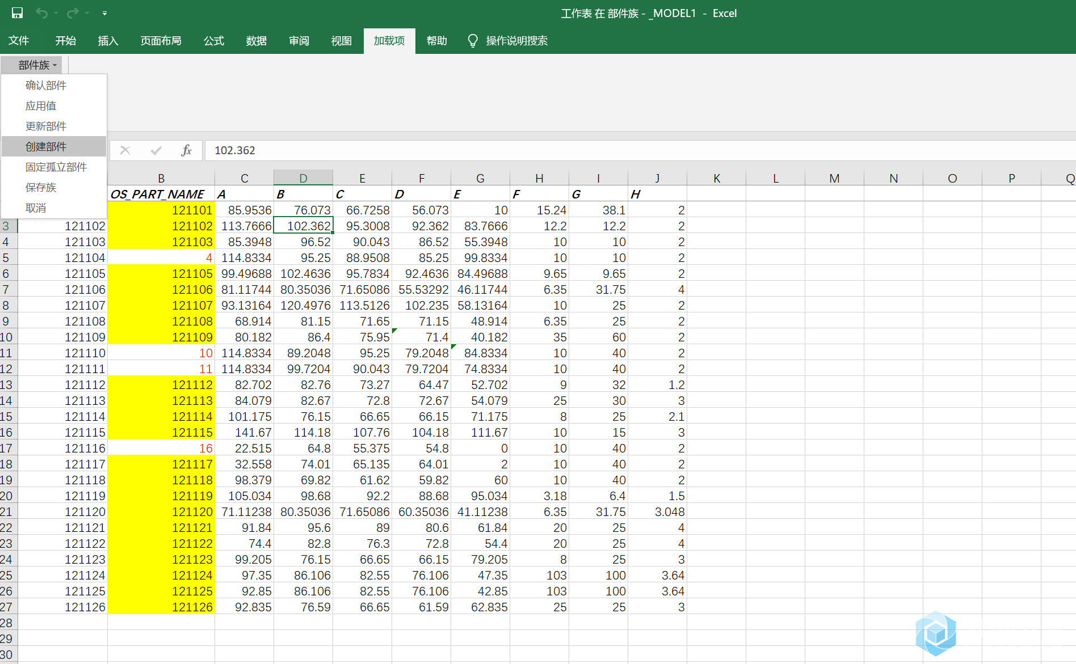Click cell containing 120.4976
1076x664 pixels.
304,306
